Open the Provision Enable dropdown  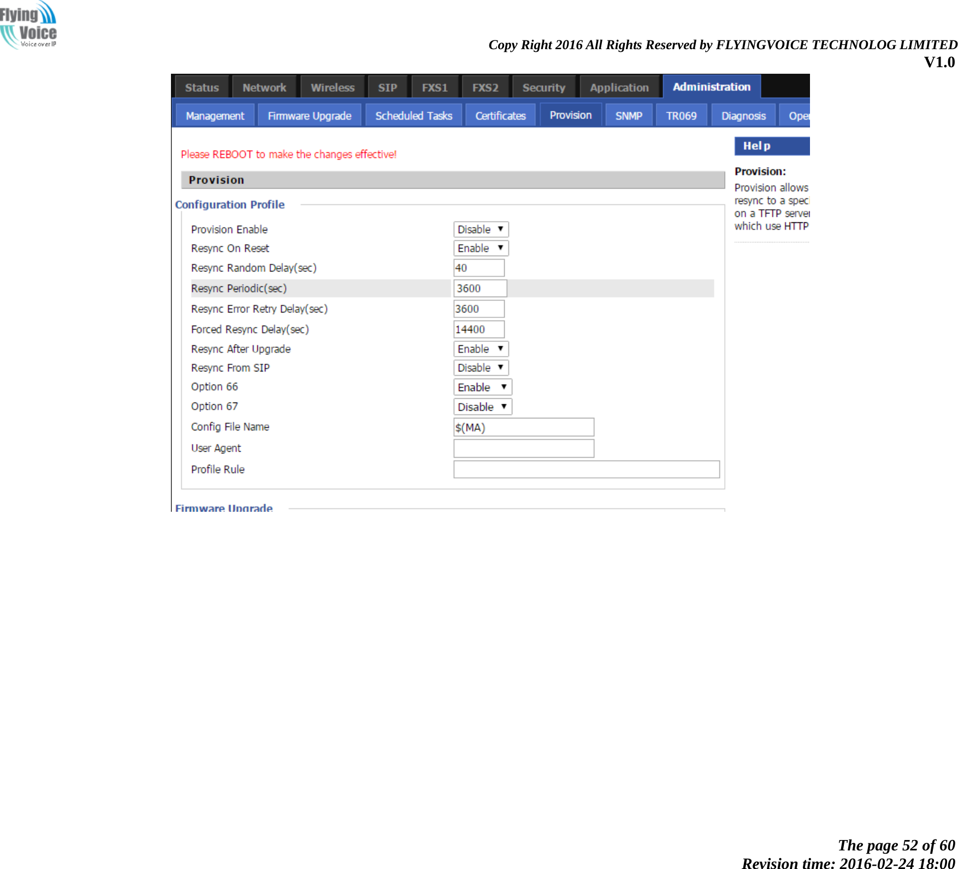pyautogui.click(x=481, y=229)
